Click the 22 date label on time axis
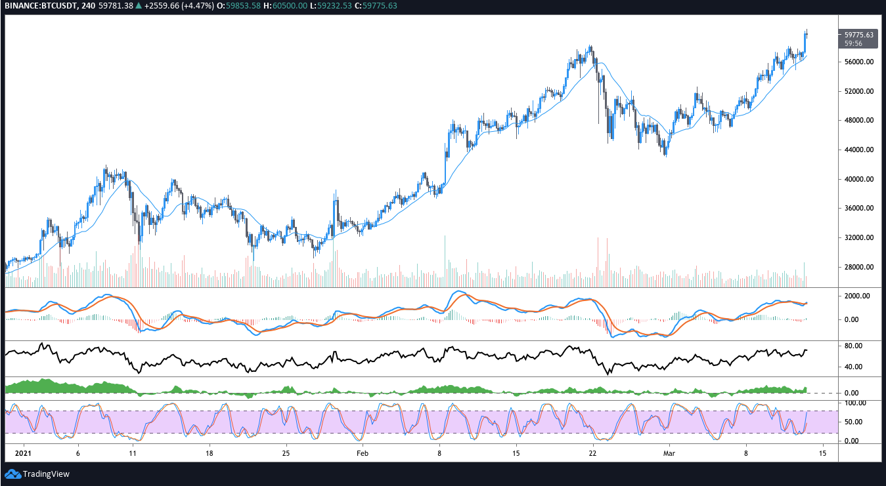Viewport: 886px width, 486px height. 592,453
